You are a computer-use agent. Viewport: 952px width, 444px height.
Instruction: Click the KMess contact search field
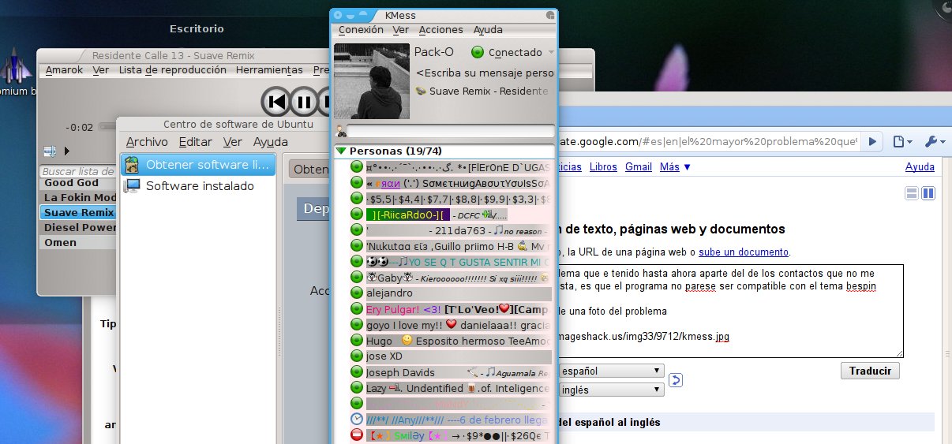point(451,131)
